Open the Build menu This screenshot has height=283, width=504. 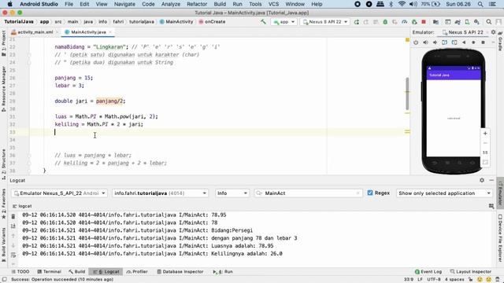[220, 4]
